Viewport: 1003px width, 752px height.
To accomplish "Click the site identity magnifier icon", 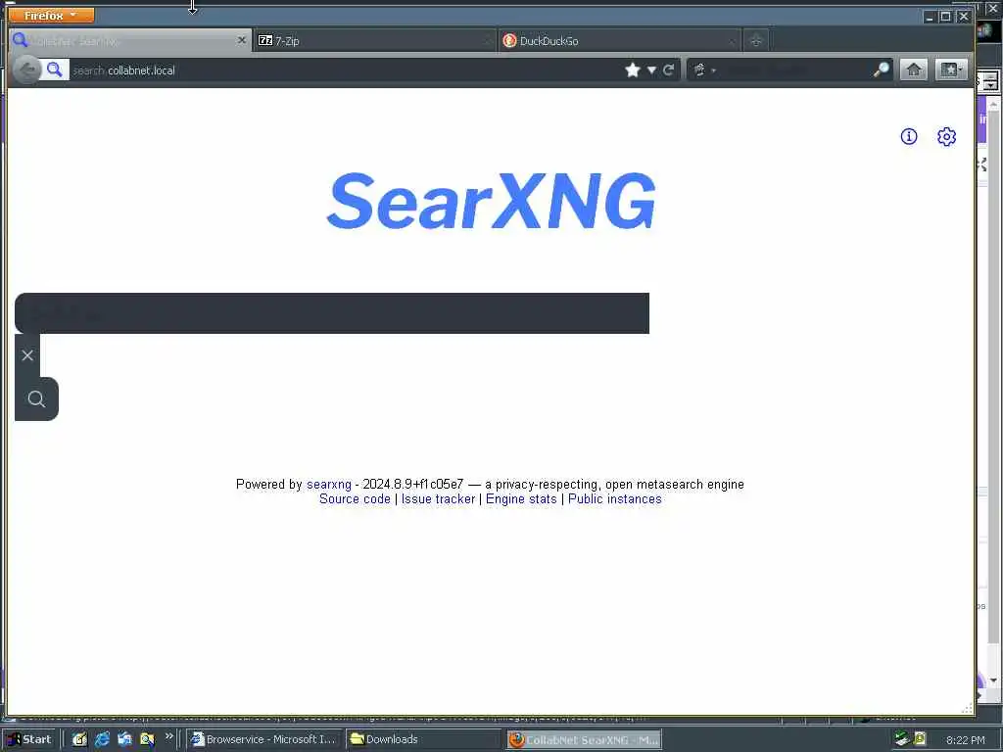I will tap(55, 70).
